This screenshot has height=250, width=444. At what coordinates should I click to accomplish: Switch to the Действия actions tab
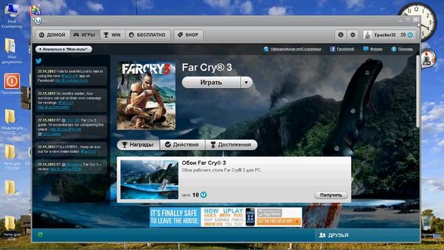point(182,144)
